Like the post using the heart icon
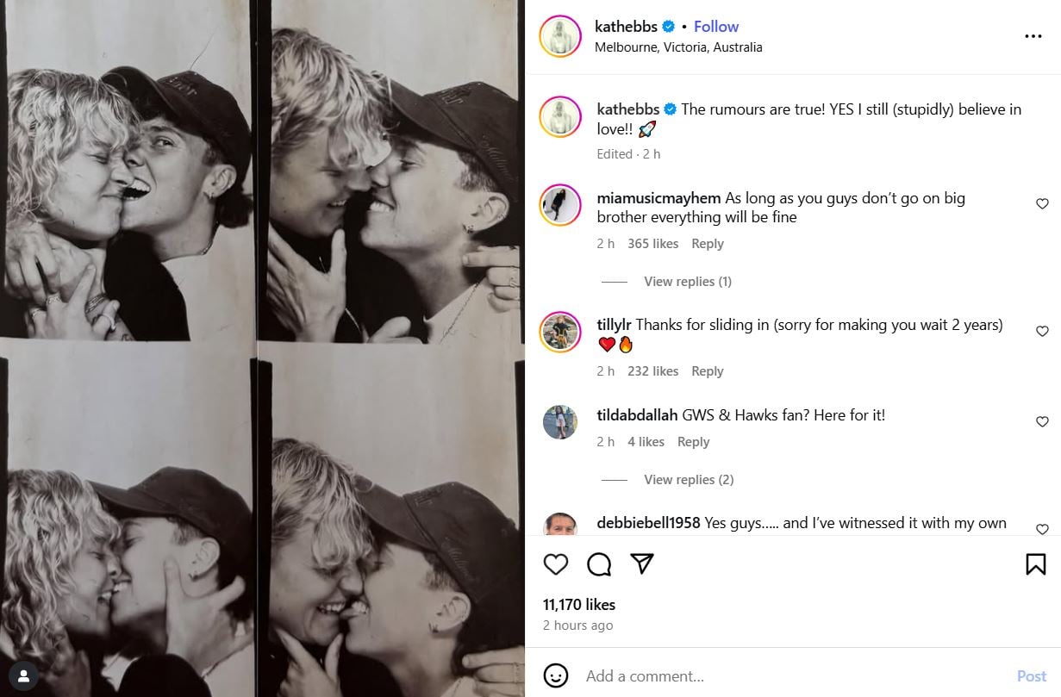This screenshot has width=1061, height=697. coord(555,564)
